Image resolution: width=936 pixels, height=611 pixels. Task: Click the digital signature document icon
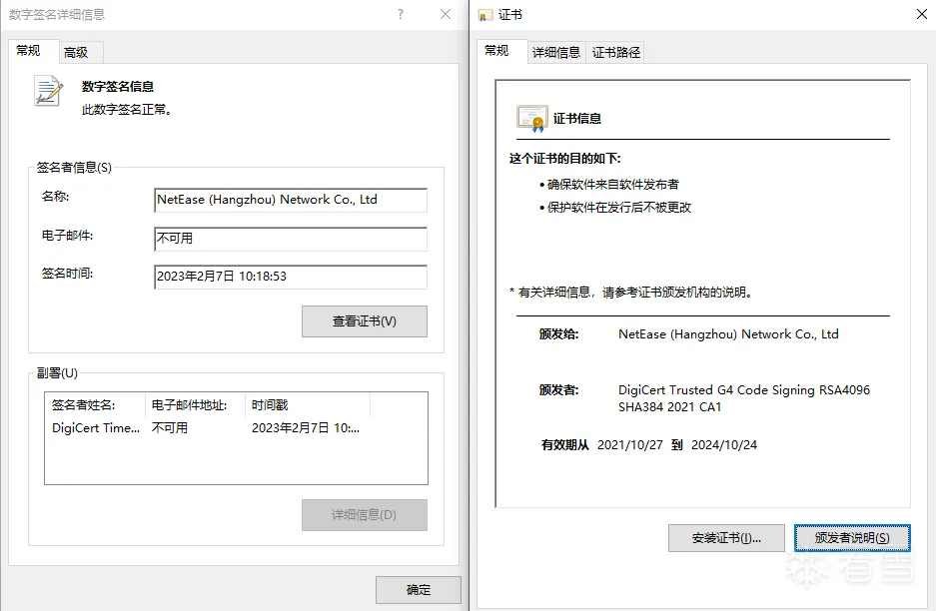coord(48,91)
